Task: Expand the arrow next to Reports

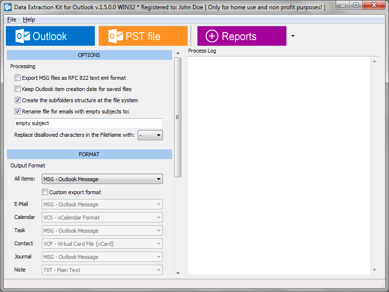Action: coord(293,36)
